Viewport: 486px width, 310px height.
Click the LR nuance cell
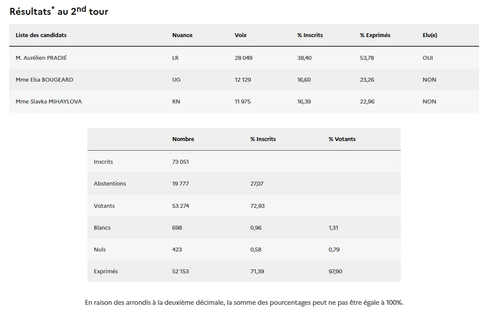pos(175,58)
